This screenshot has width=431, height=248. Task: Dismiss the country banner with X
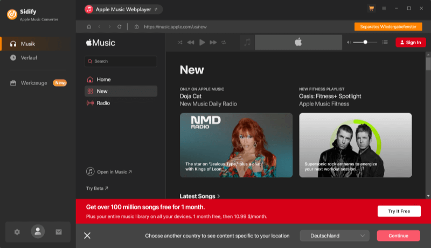pos(87,236)
